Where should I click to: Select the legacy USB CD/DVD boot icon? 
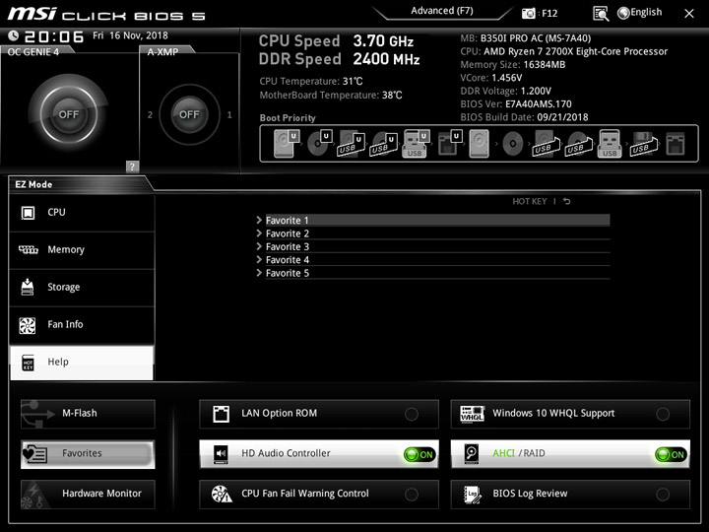(578, 144)
